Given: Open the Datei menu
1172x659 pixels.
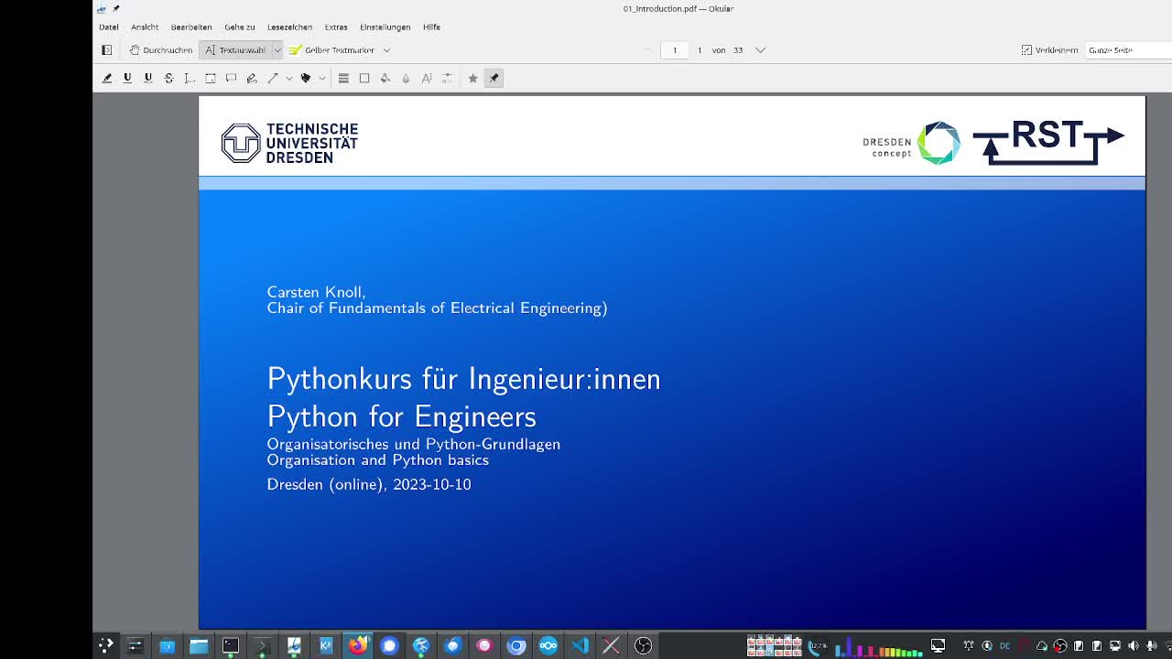Looking at the screenshot, I should coord(109,27).
